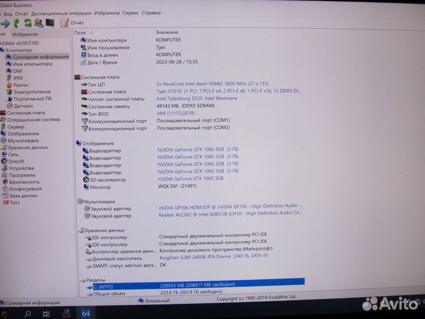Screen dimensions: 425x319
Task: Click the Сеть network icon in sidebar
Action: pos(4,154)
